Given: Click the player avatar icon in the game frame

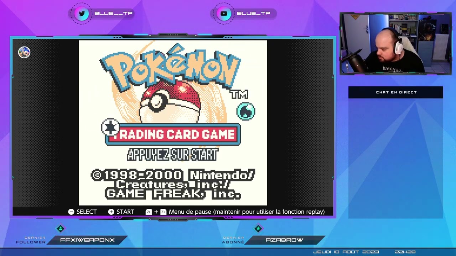Looking at the screenshot, I should (24, 52).
